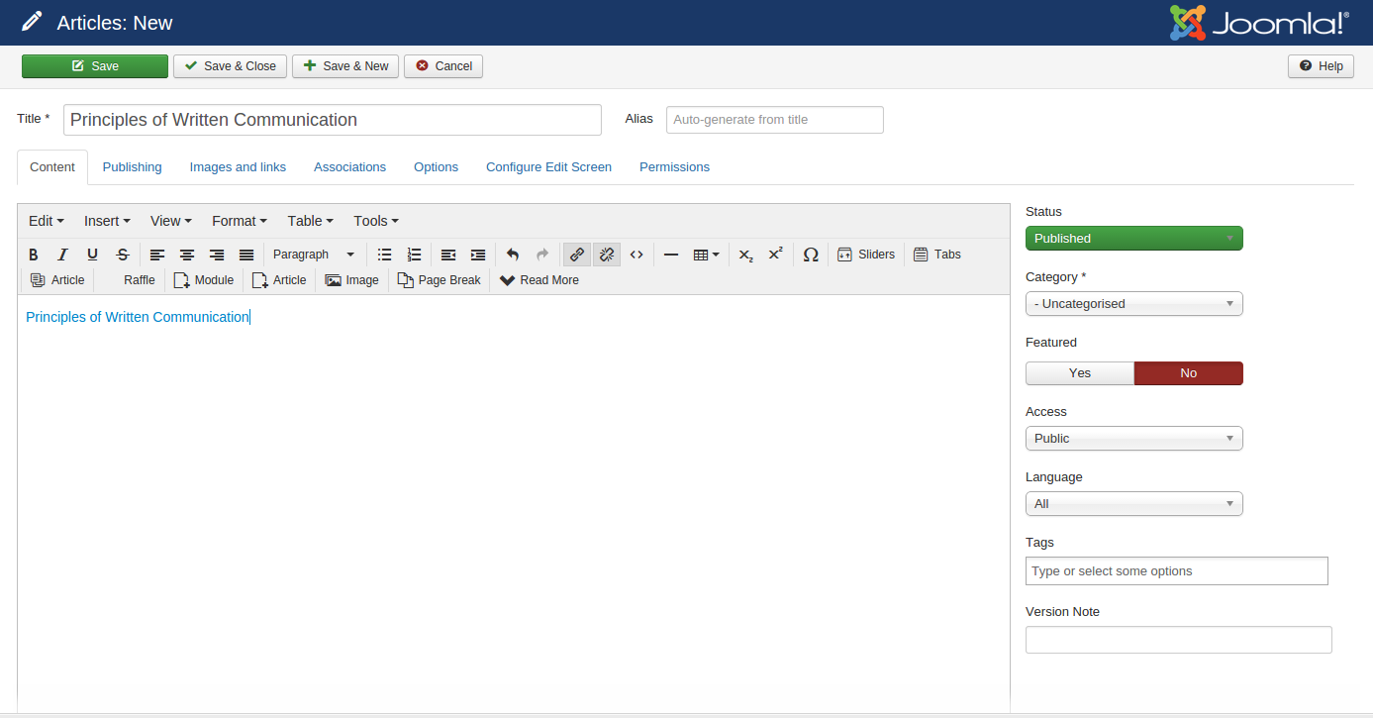Open the source code view icon
Viewport: 1373px width, 718px height.
(637, 255)
